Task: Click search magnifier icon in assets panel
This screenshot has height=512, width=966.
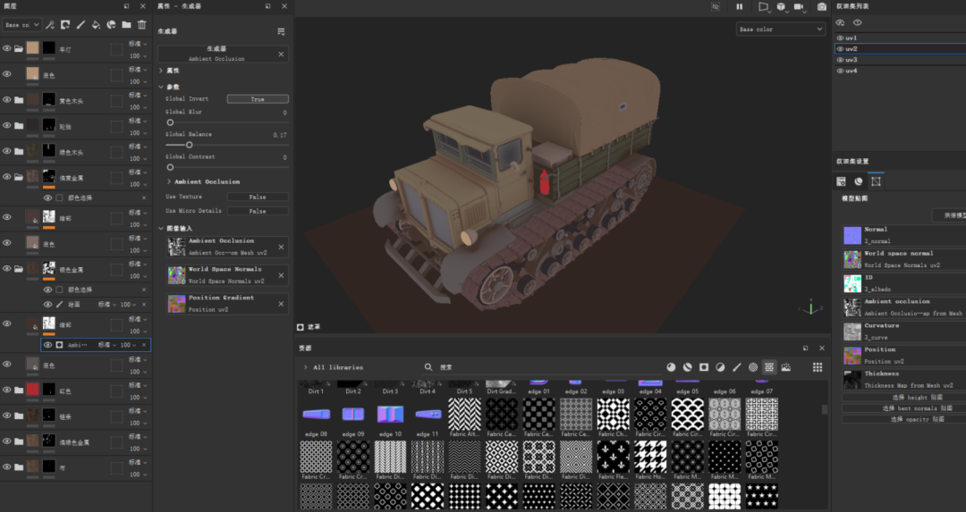Action: 428,367
